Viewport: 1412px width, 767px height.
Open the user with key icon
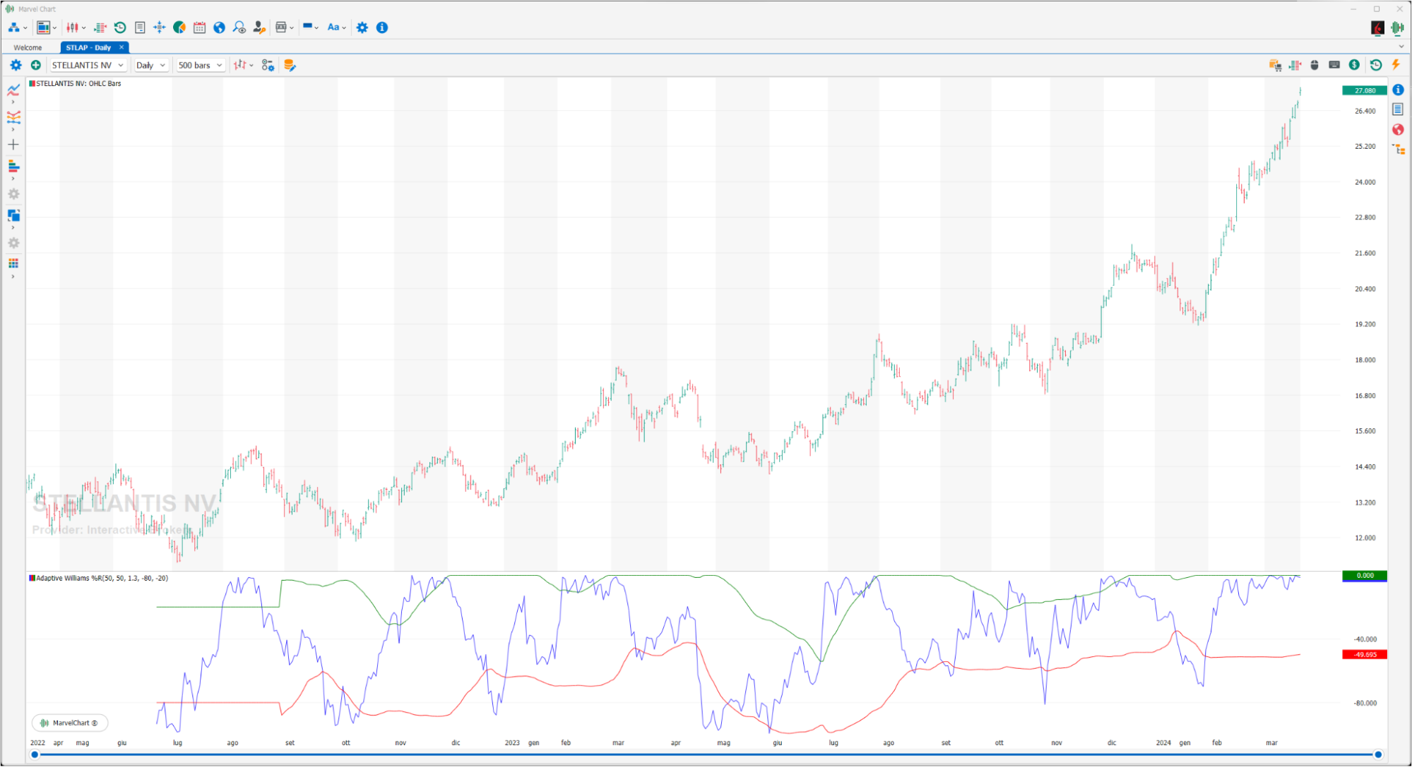coord(259,28)
